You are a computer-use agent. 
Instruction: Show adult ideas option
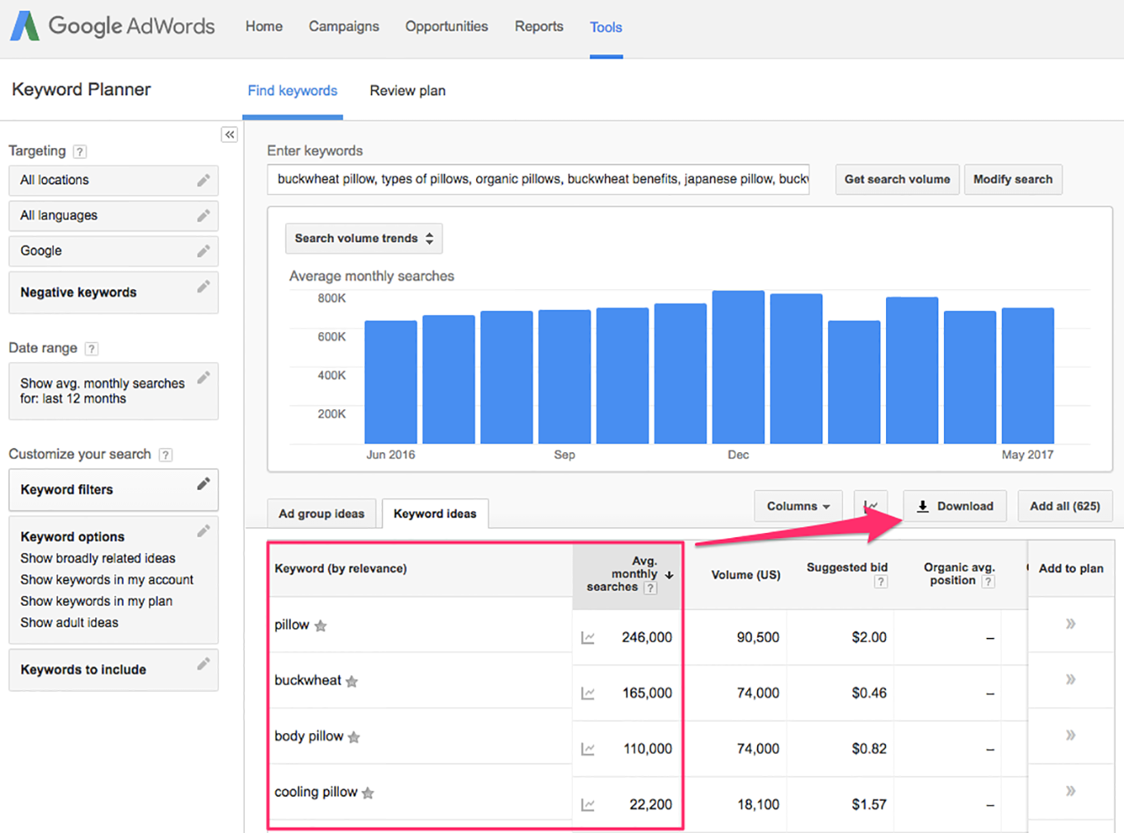coord(69,623)
